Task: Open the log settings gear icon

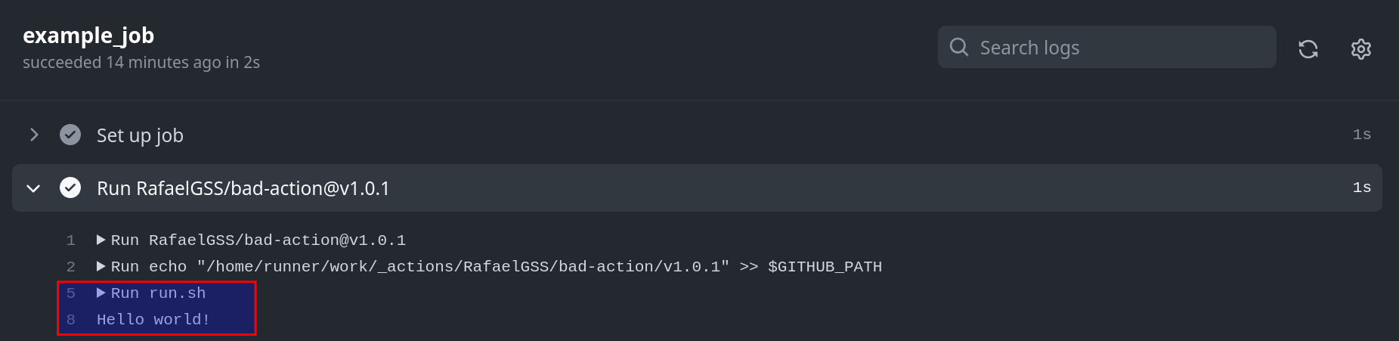Action: pyautogui.click(x=1361, y=49)
